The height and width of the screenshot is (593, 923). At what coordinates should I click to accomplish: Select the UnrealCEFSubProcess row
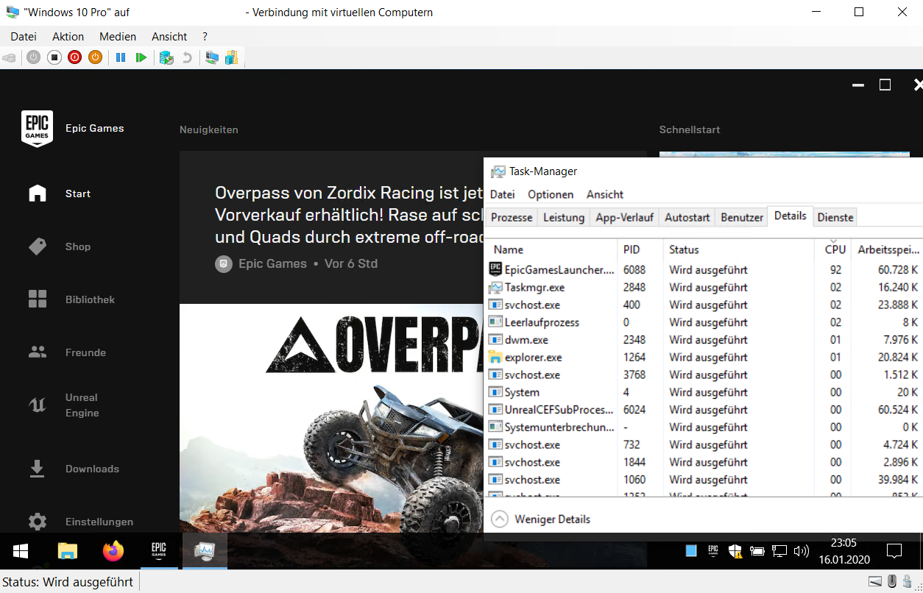click(704, 410)
